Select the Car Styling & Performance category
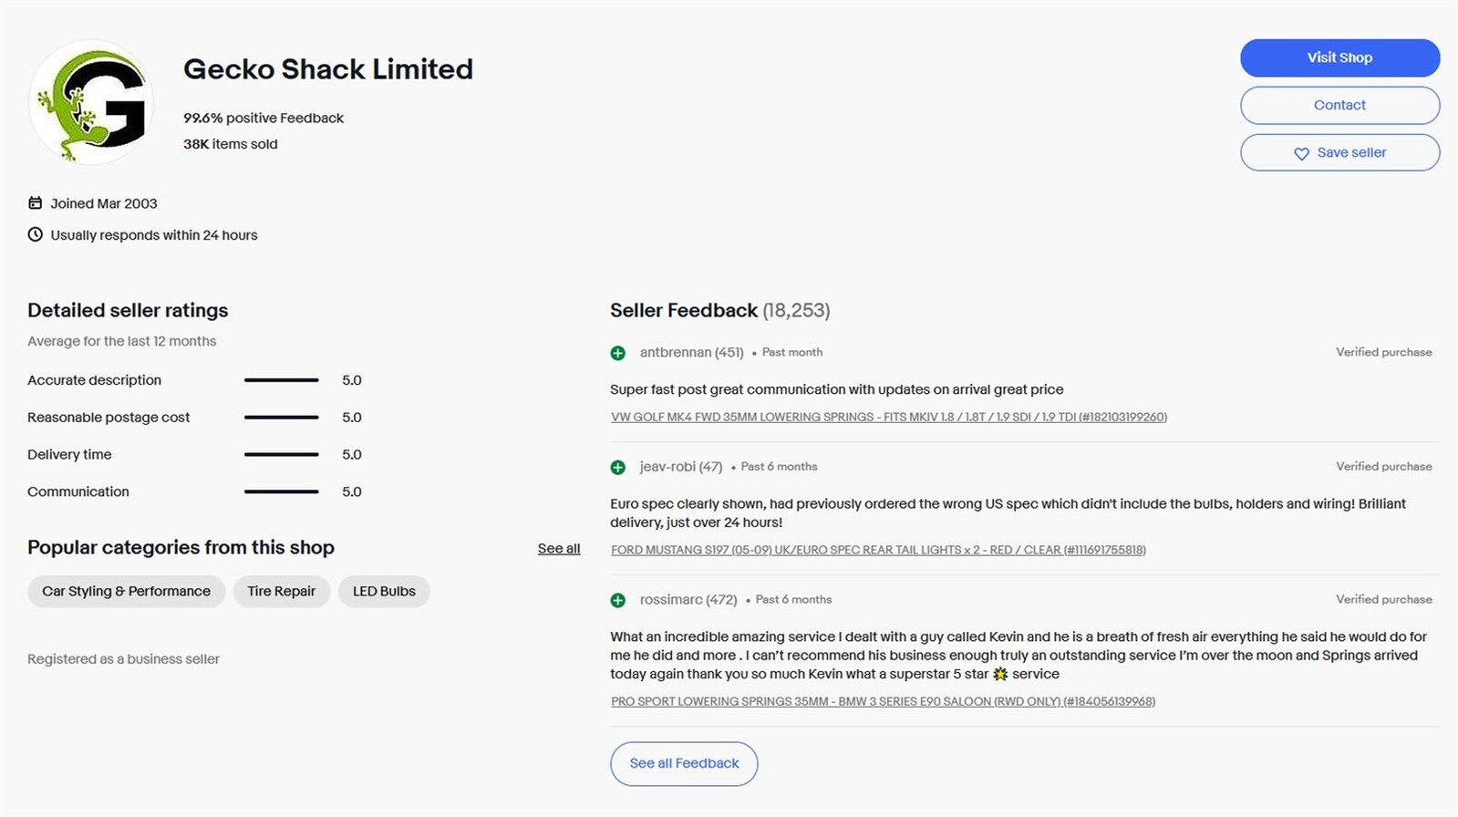The image size is (1458, 817). coord(126,591)
